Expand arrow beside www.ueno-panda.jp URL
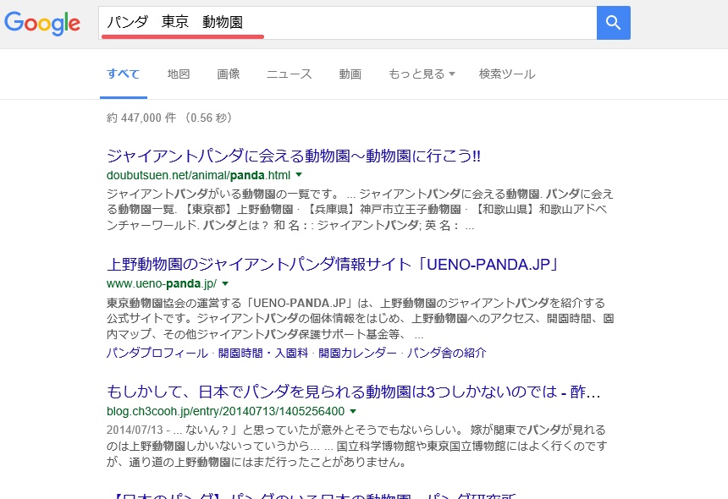The width and height of the screenshot is (728, 499). click(225, 283)
